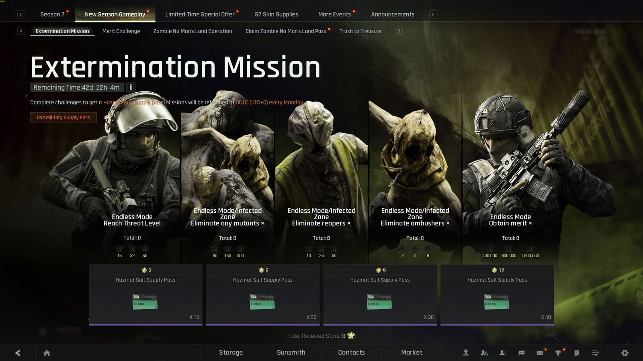Screen dimensions: 643x361
Task: Open the chat messages icon
Action: [x=521, y=353]
